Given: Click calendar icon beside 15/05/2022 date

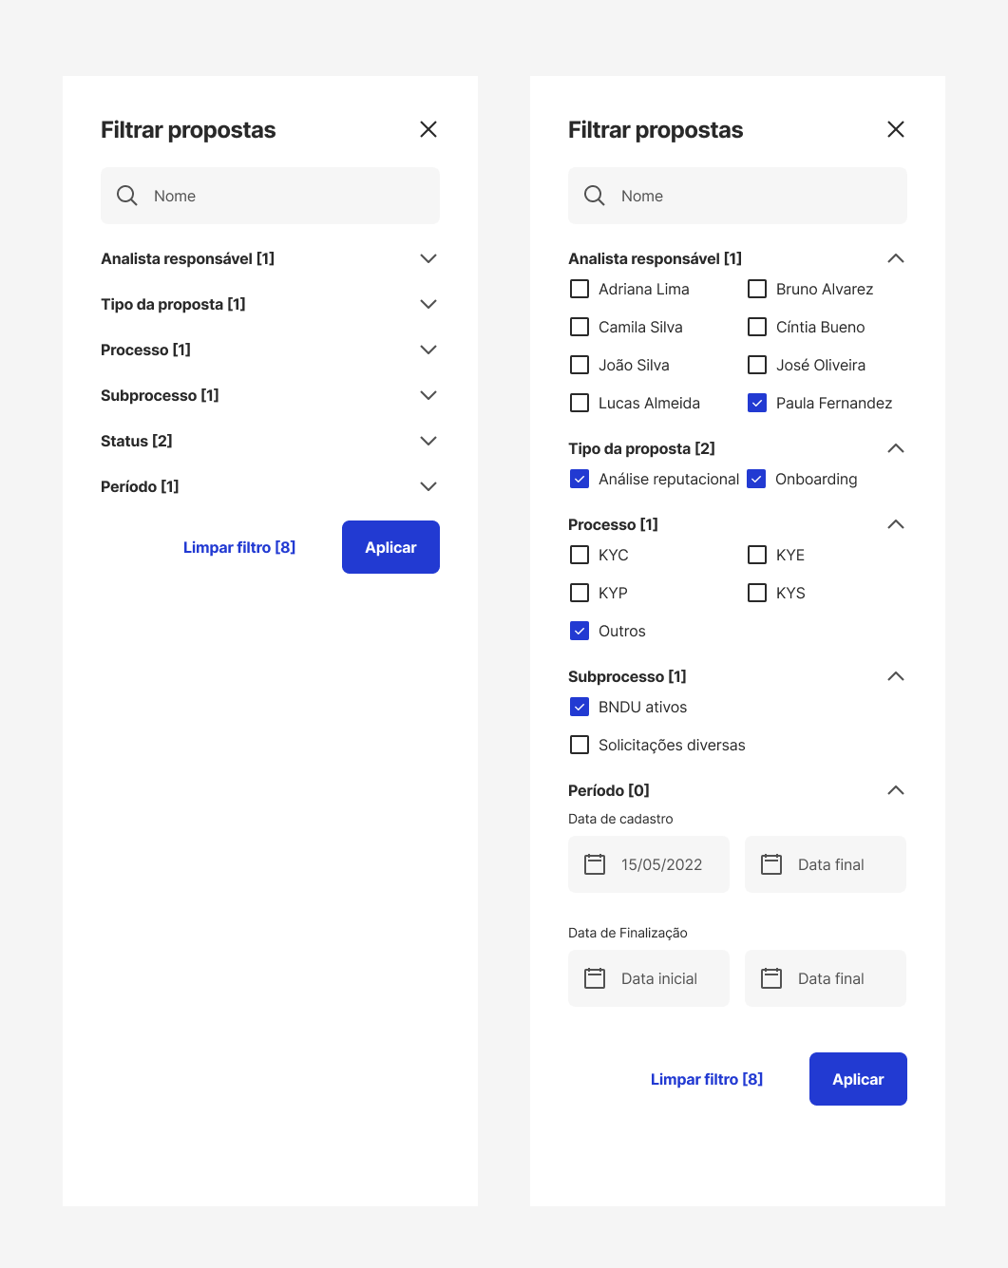Looking at the screenshot, I should point(595,864).
